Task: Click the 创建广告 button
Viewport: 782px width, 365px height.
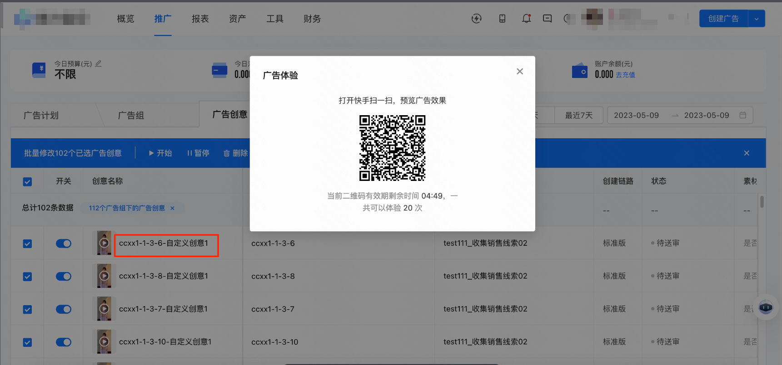Action: [723, 19]
